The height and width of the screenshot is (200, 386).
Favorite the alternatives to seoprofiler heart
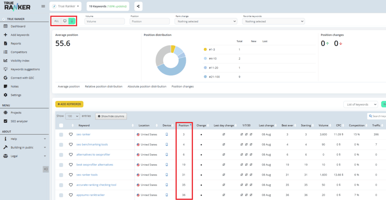point(70,155)
